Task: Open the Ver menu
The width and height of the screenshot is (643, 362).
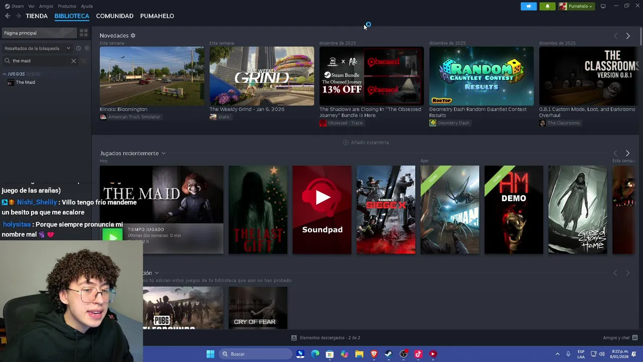Action: coord(32,6)
